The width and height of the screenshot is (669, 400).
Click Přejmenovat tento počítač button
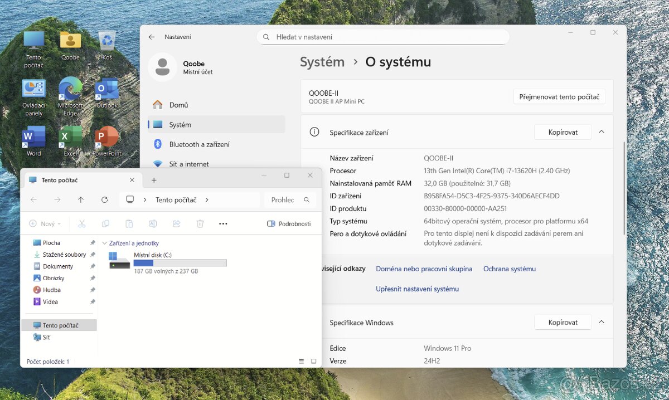(x=559, y=96)
